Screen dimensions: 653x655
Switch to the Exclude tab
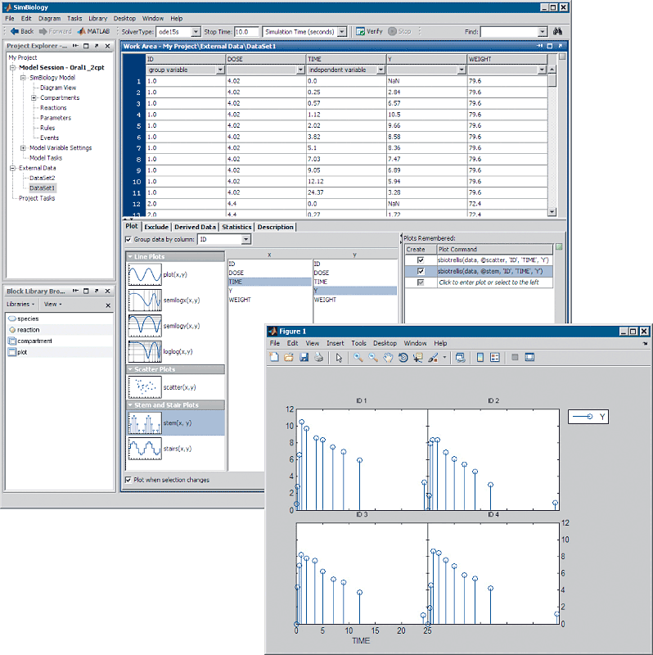click(x=156, y=227)
